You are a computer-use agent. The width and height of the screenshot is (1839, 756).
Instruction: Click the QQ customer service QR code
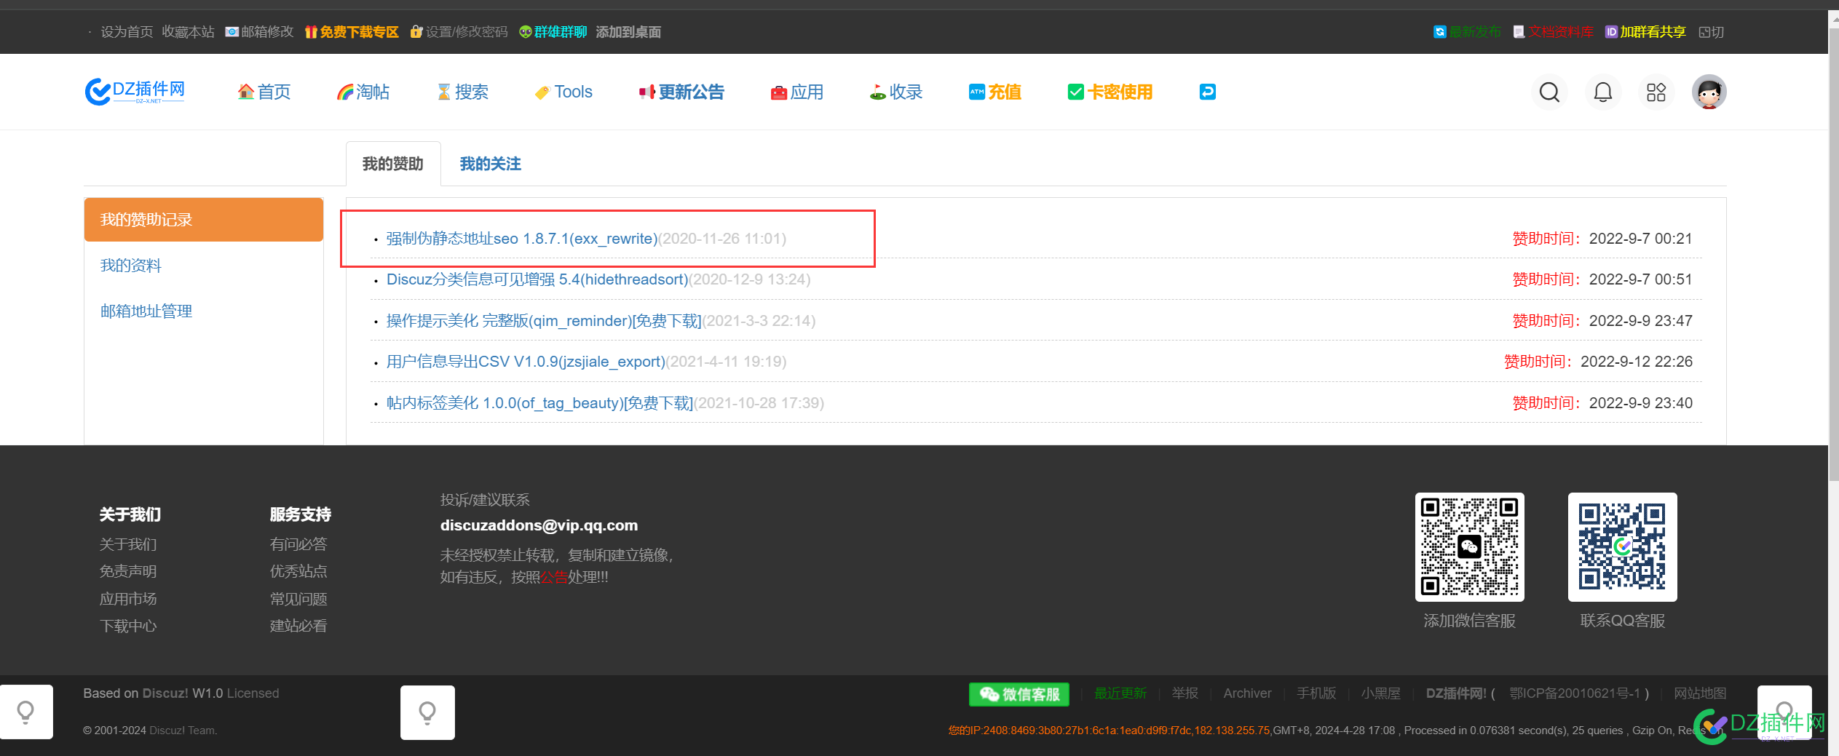pos(1622,547)
